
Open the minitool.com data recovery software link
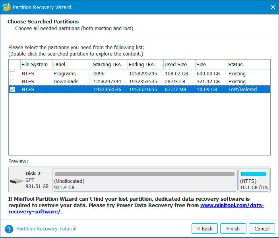[x=232, y=205]
